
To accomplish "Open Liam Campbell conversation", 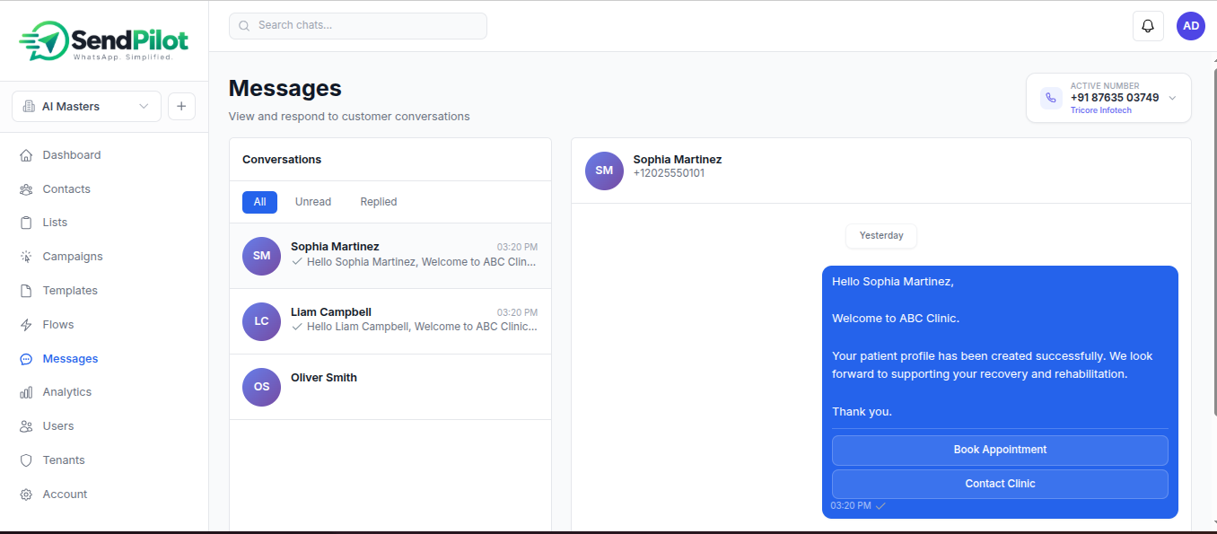I will tap(390, 321).
